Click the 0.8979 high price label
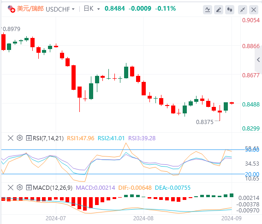262x224 pixels. pyautogui.click(x=12, y=29)
